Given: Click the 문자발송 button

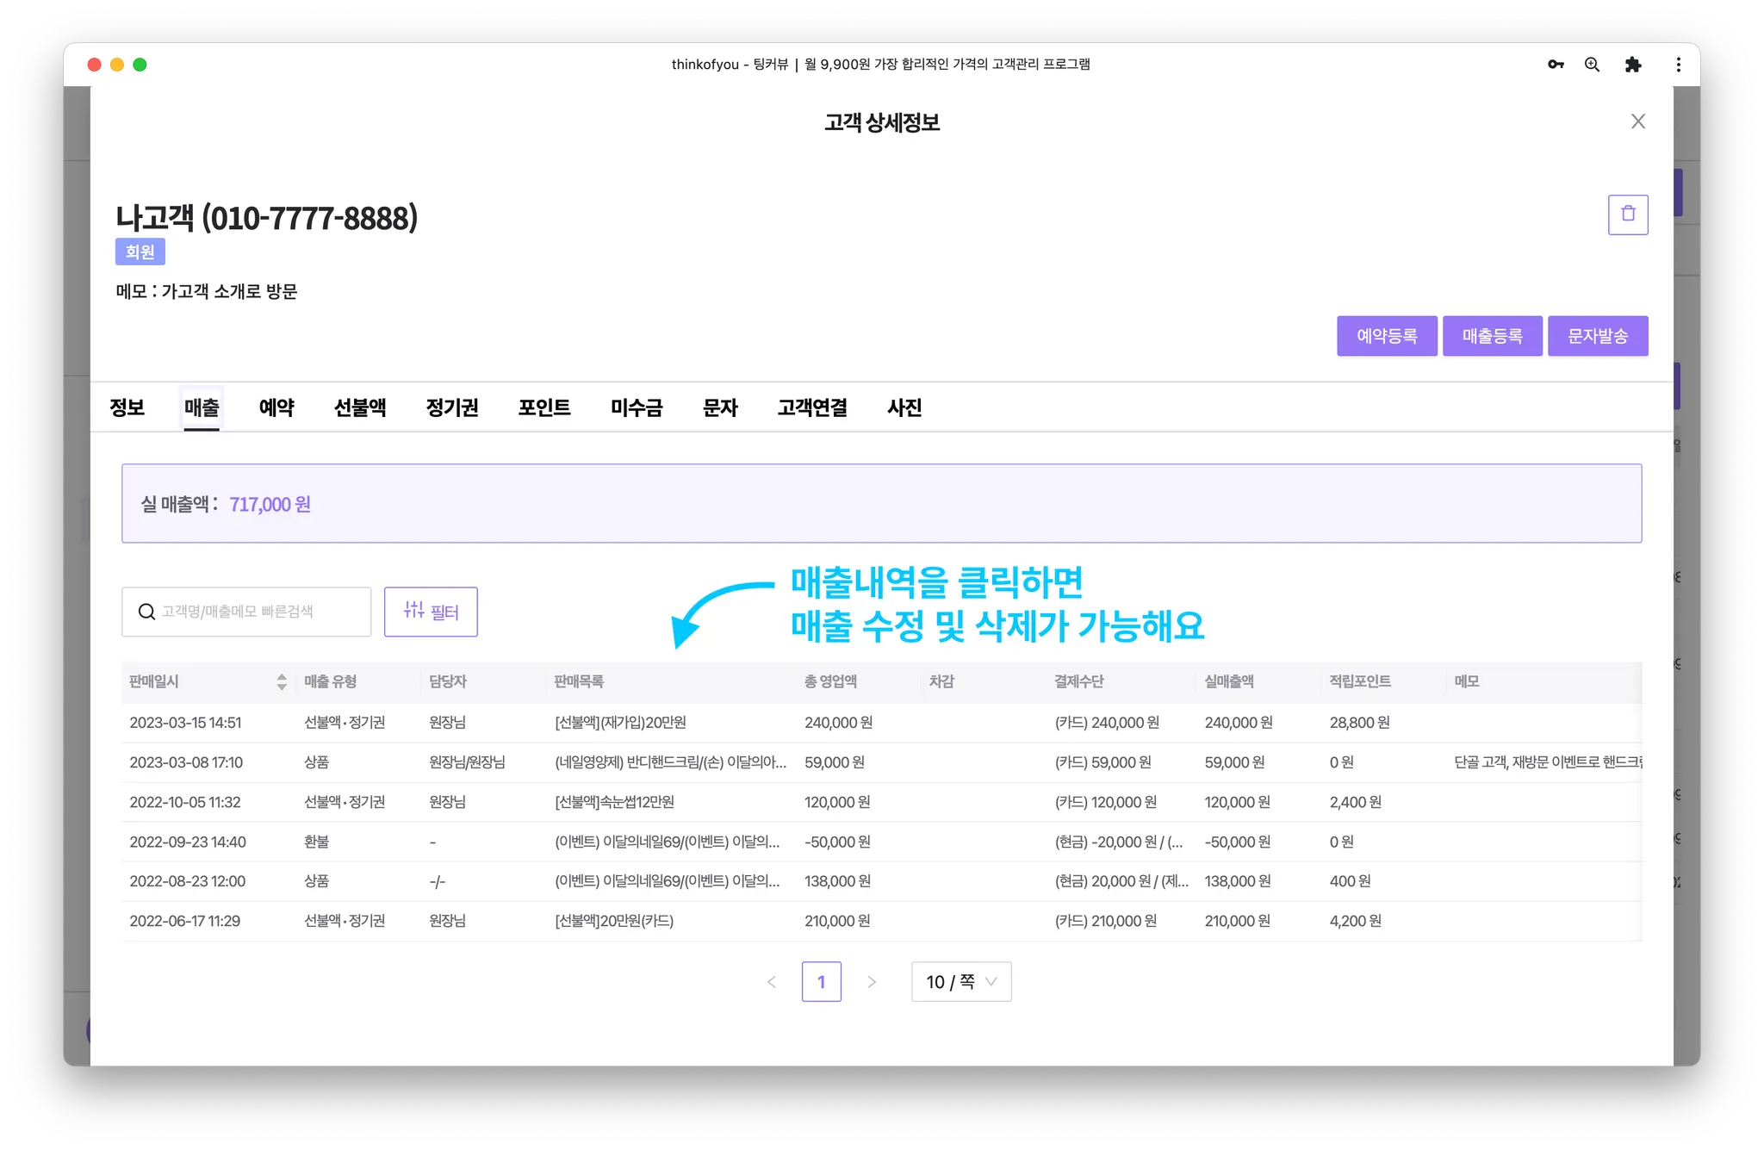Looking at the screenshot, I should coord(1597,336).
